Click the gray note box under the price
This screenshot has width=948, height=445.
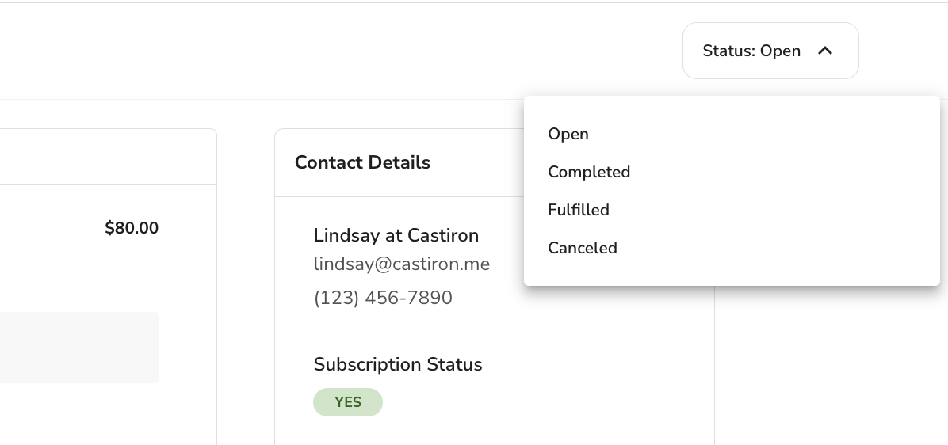click(x=78, y=347)
